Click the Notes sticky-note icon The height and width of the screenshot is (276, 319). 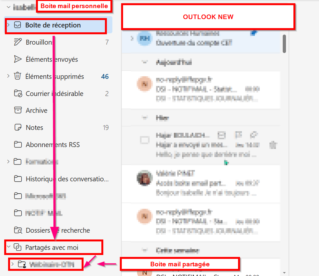pyautogui.click(x=18, y=127)
